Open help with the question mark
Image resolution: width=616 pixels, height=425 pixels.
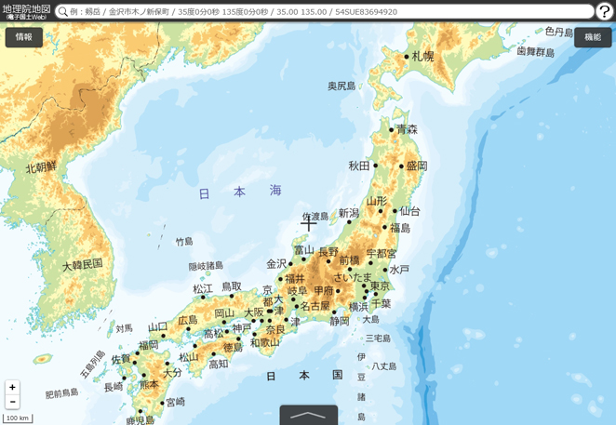click(x=605, y=12)
